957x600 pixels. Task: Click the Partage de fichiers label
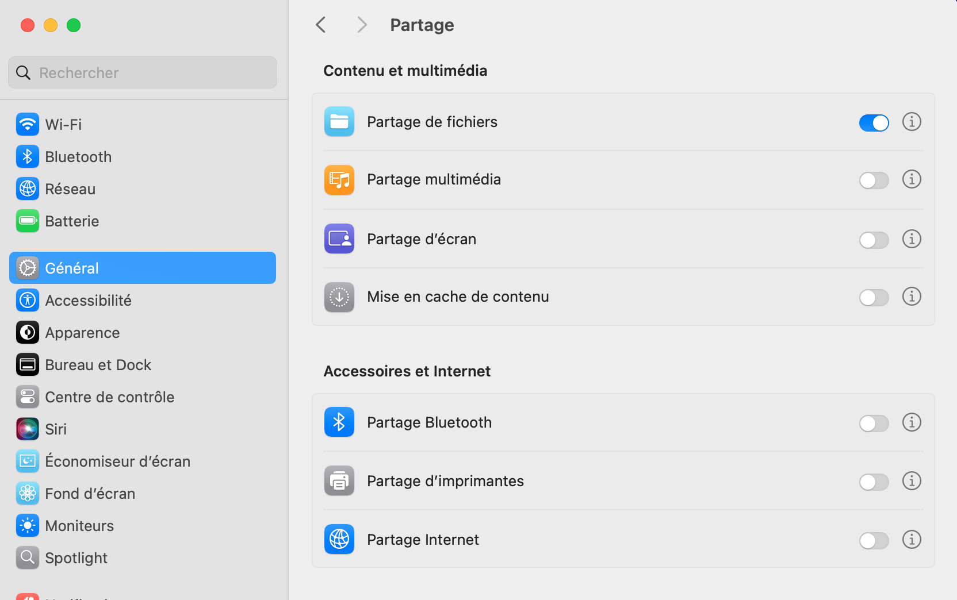point(432,122)
